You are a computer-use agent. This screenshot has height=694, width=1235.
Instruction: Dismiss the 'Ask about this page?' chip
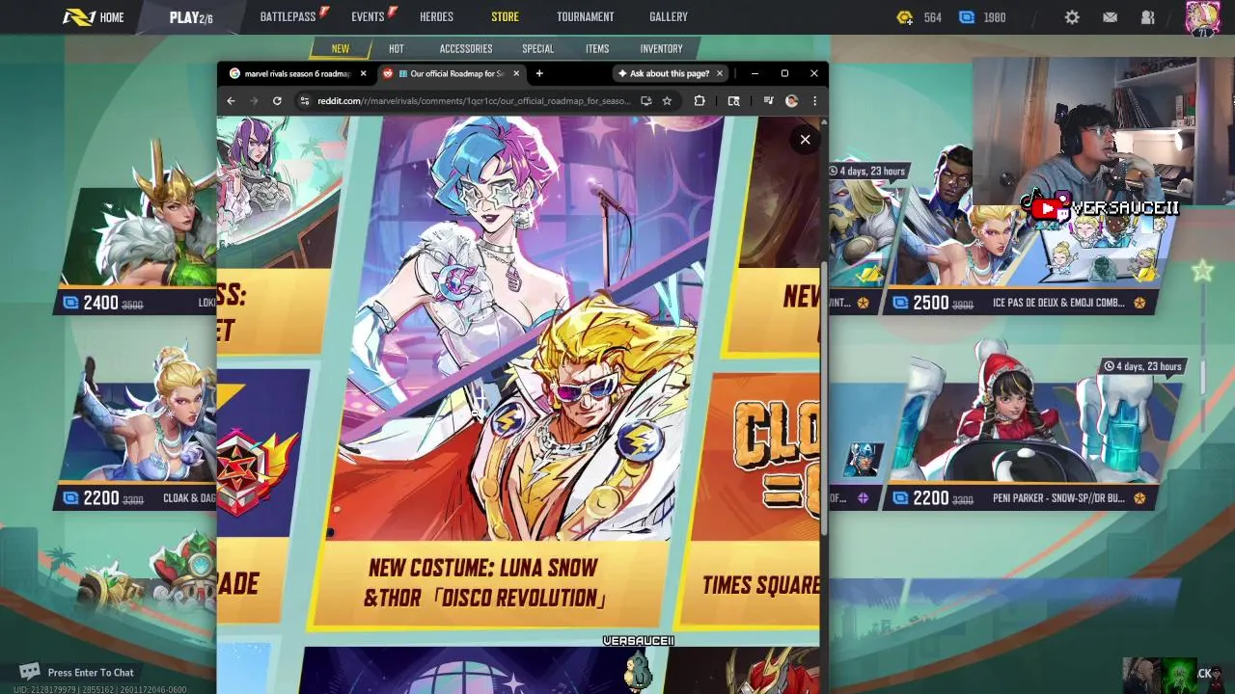(719, 73)
